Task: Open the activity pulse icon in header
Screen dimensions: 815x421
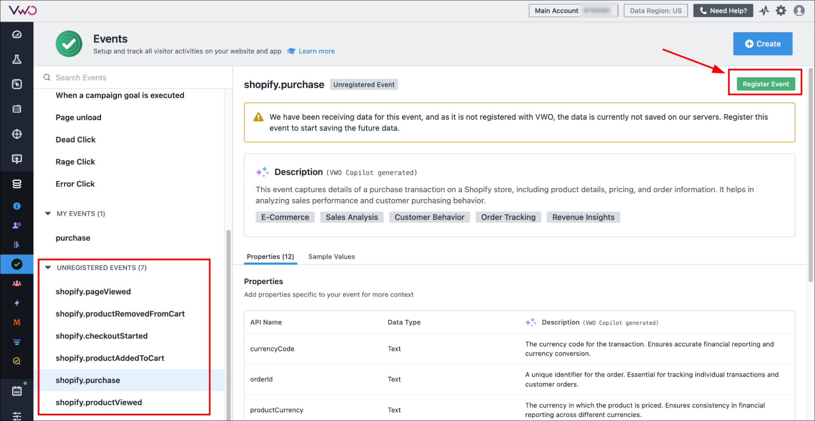Action: pyautogui.click(x=764, y=11)
